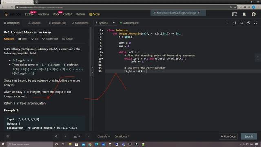Viewport: 261px width, 147px height.
Task: Open the Playground icon in header
Action: [x=234, y=14]
